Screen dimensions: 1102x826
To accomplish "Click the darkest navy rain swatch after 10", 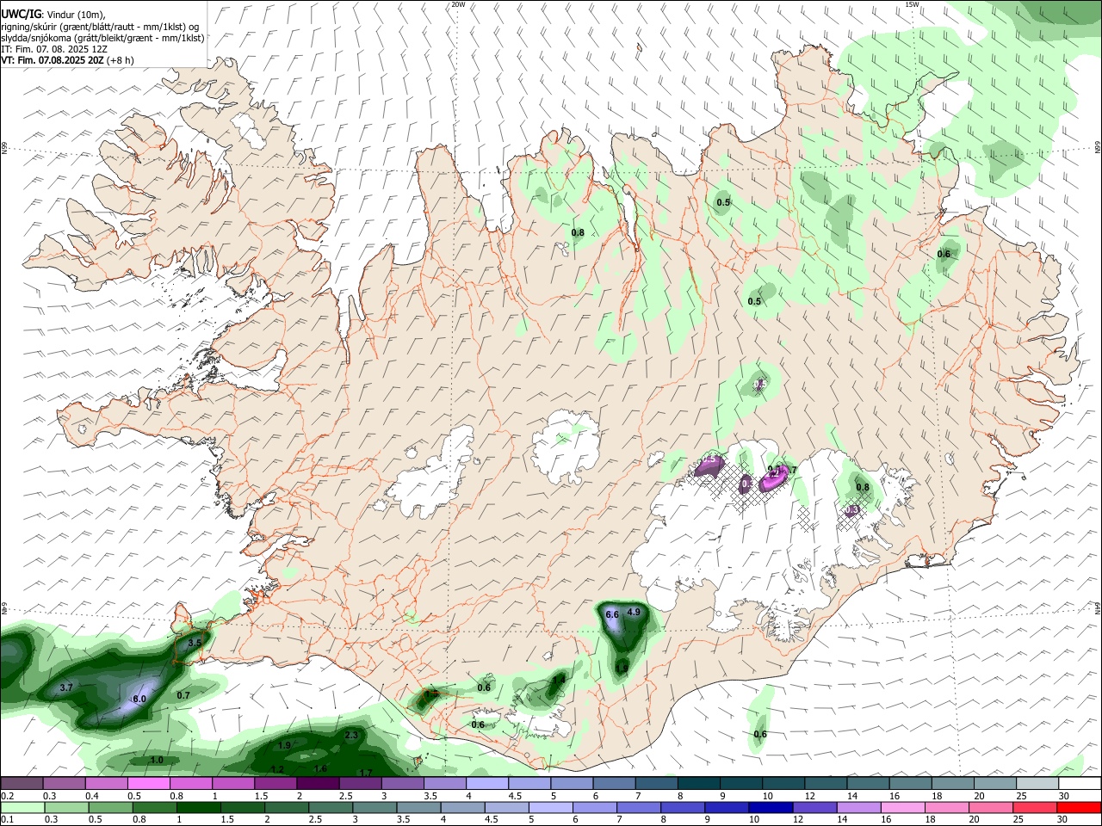I will click(769, 807).
